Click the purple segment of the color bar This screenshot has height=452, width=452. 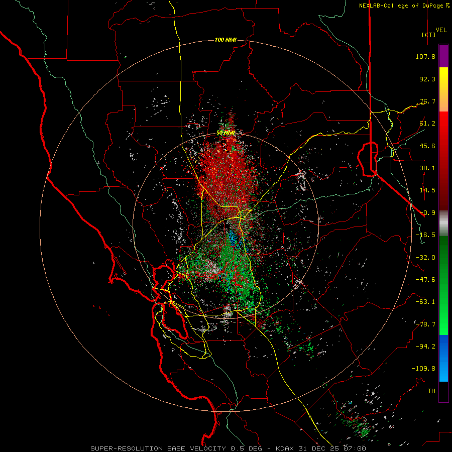[443, 56]
